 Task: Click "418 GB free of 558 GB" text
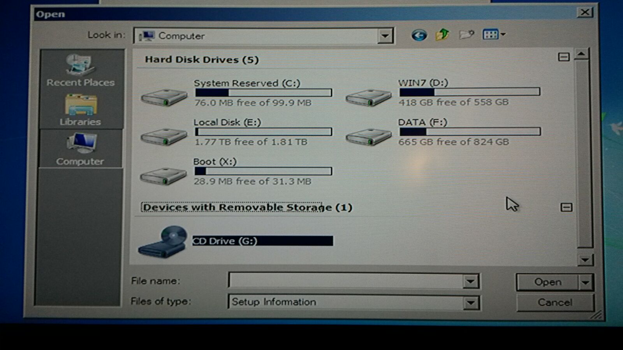(453, 102)
